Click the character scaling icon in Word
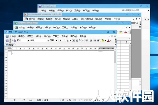Image resolution: width=158 pixels, height=105 pixels. point(80,40)
